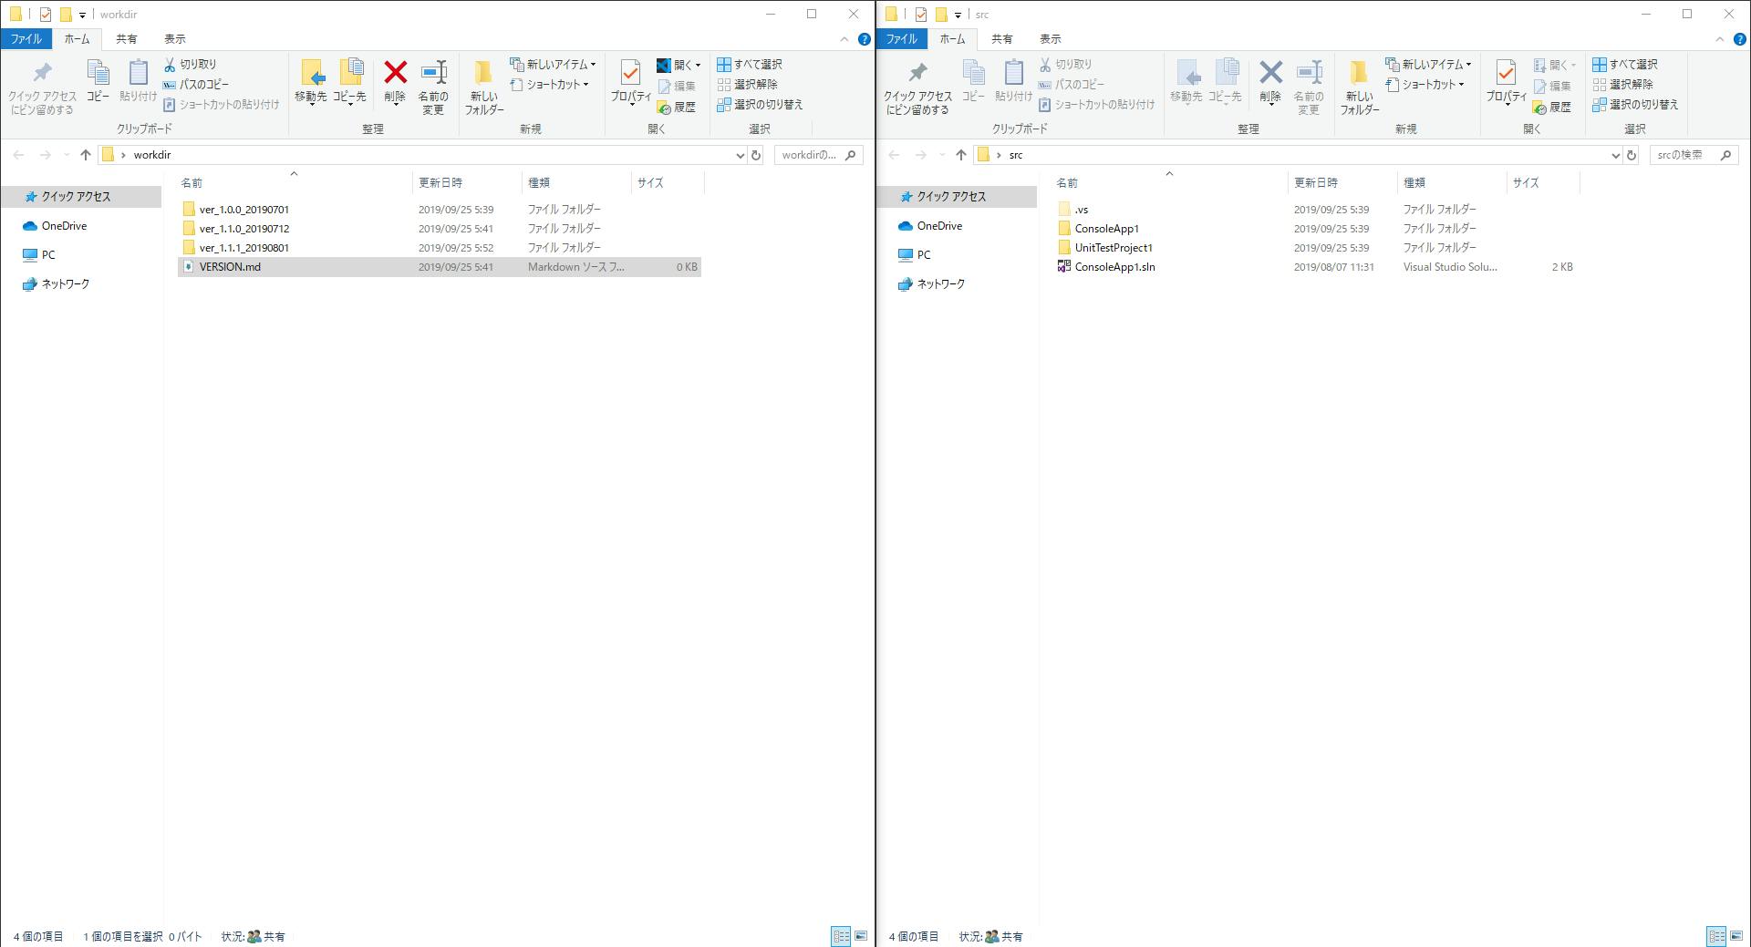Click the 切り取り (Cut) icon in workdir ribbon
Viewport: 1751px width, 947px height.
click(x=192, y=64)
